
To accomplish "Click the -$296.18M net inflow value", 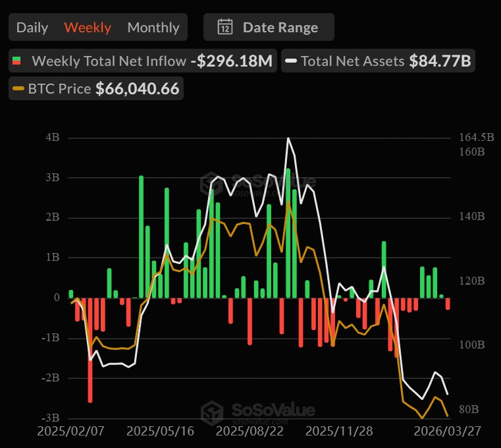I will 231,61.
